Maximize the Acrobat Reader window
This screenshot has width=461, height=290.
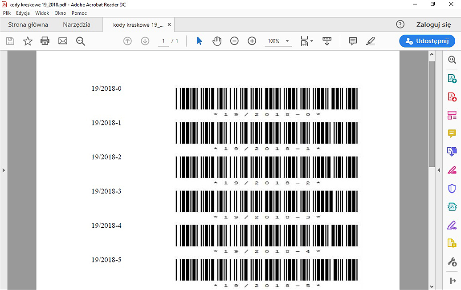pos(433,4)
